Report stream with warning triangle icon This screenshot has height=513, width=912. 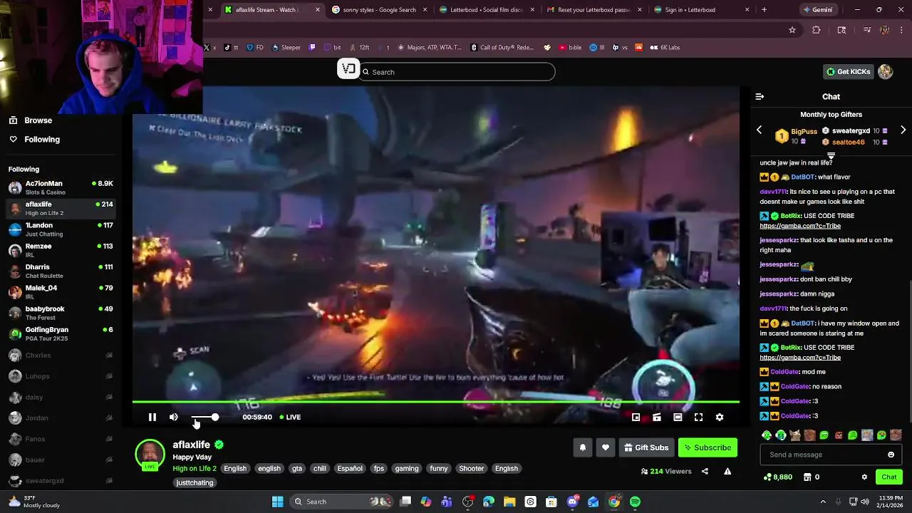click(727, 471)
